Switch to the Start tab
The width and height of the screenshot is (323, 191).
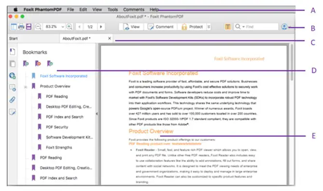click(x=14, y=39)
